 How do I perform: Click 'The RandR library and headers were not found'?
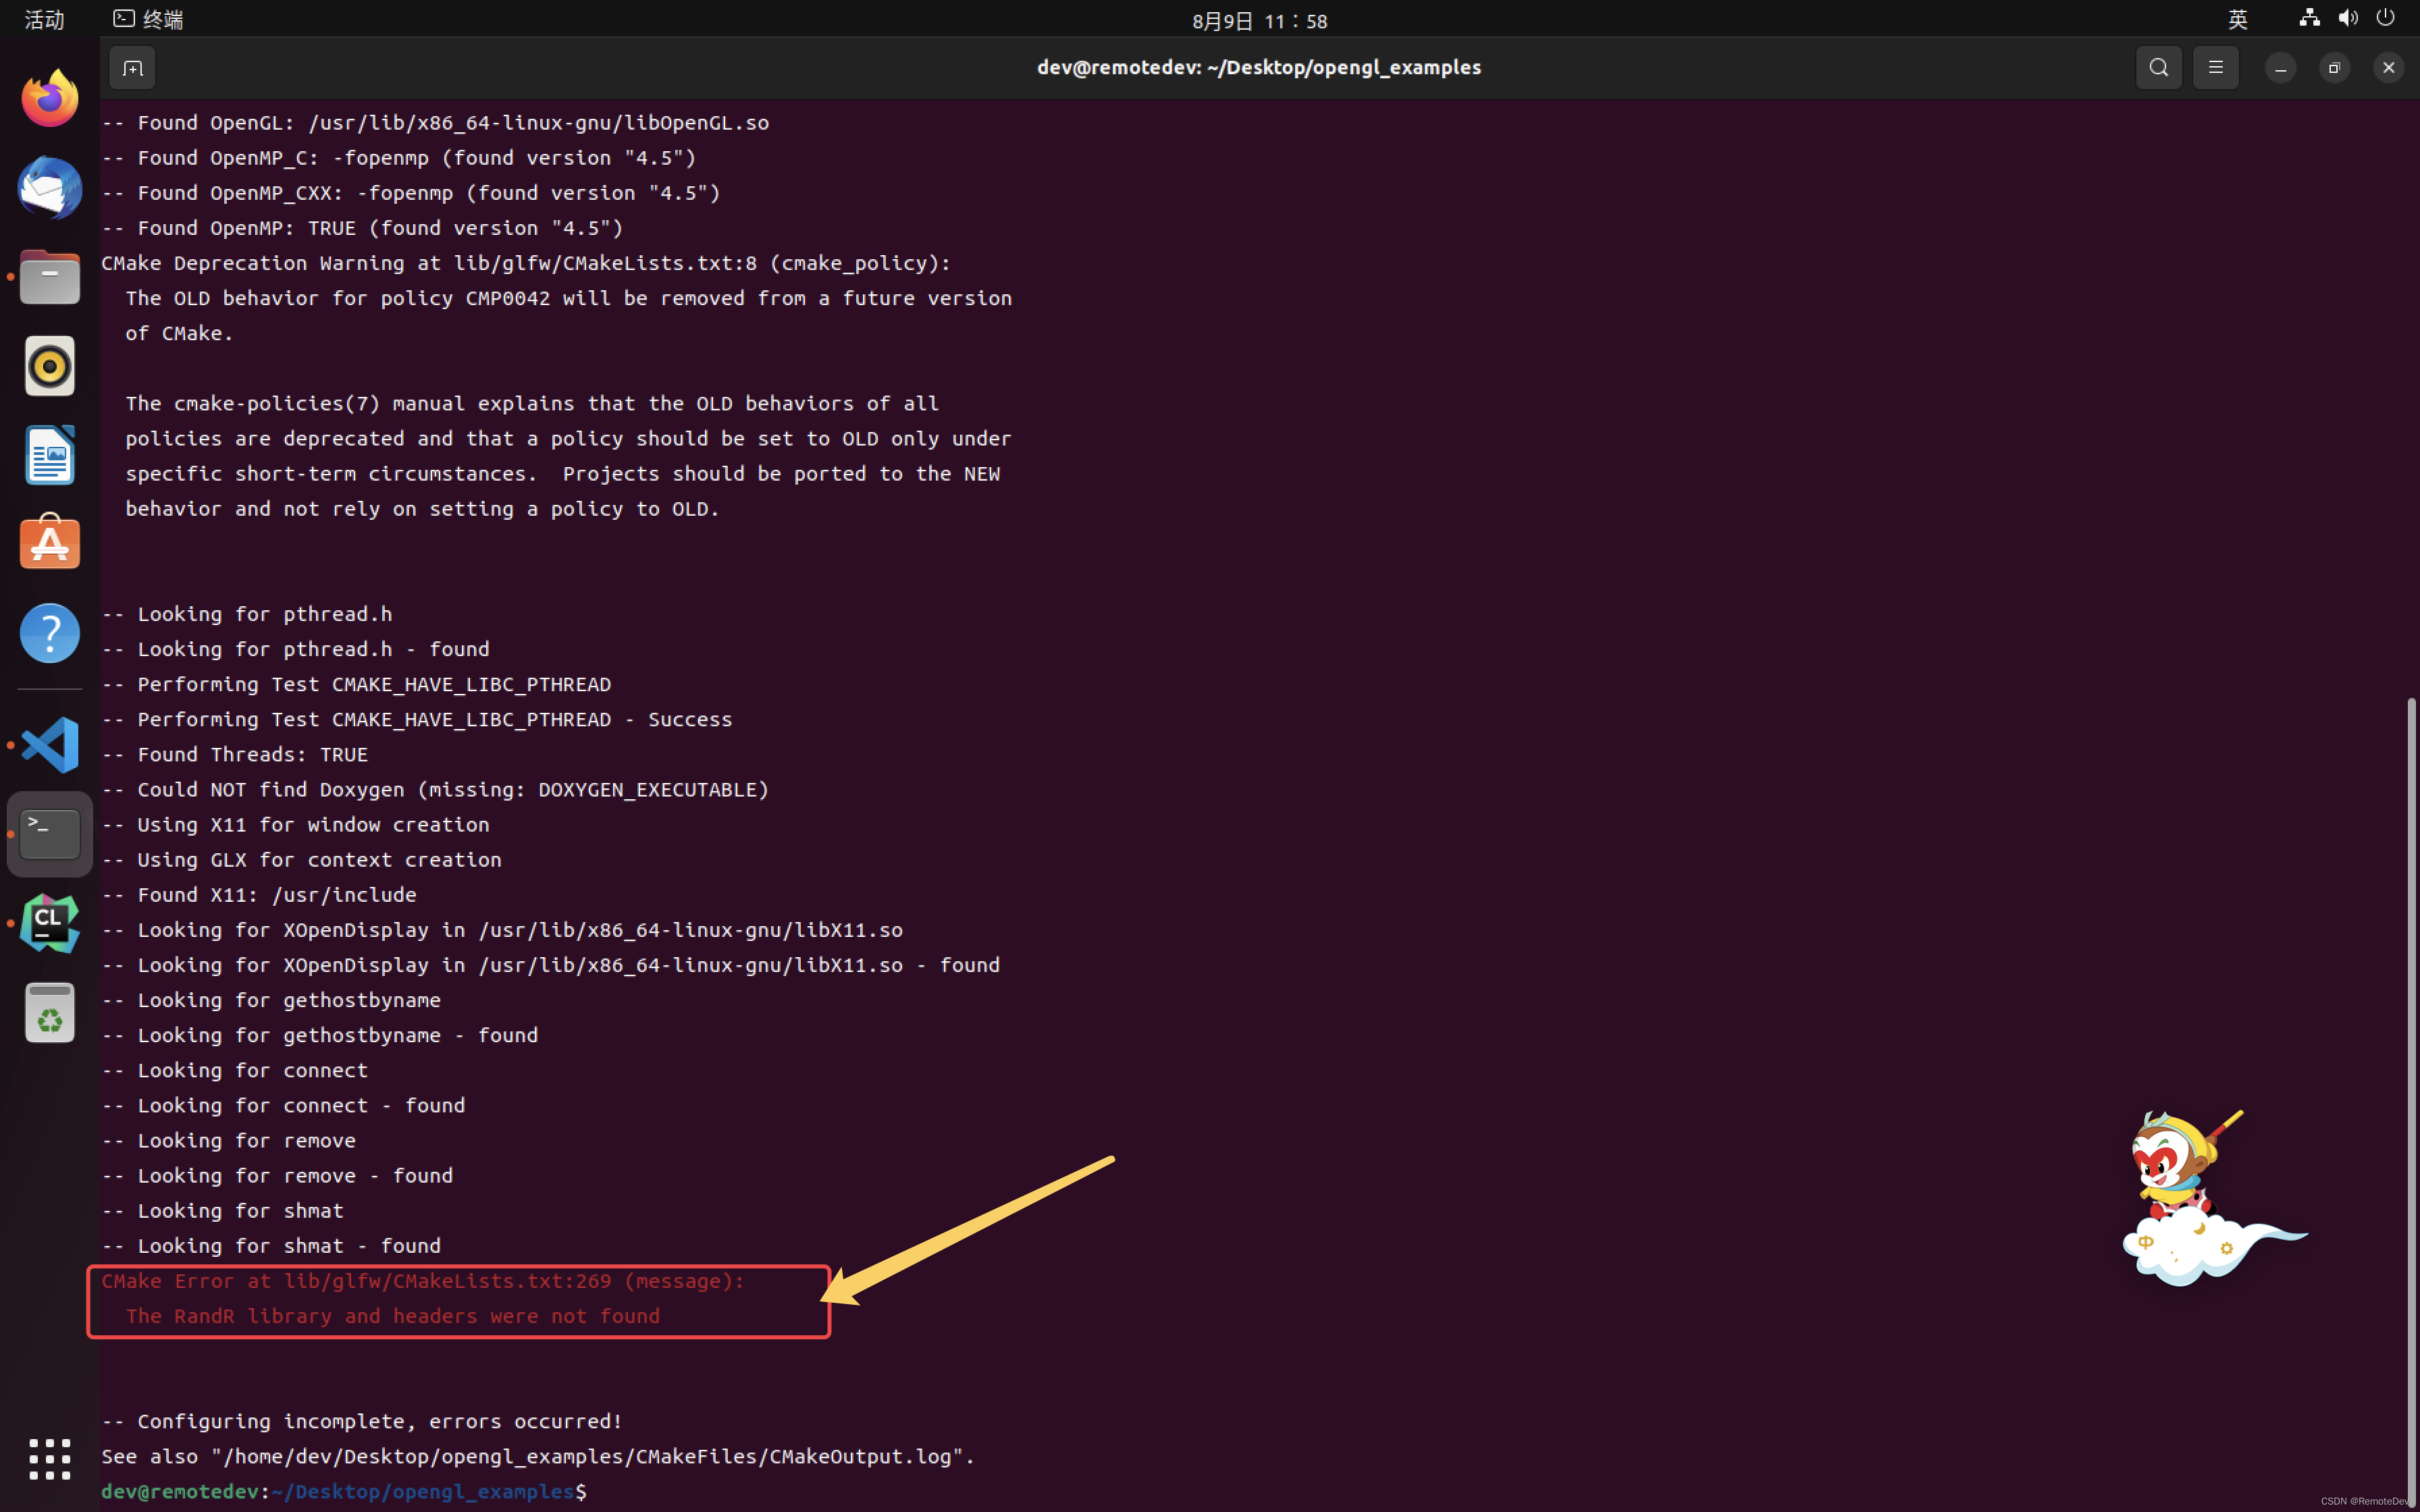coord(393,1316)
